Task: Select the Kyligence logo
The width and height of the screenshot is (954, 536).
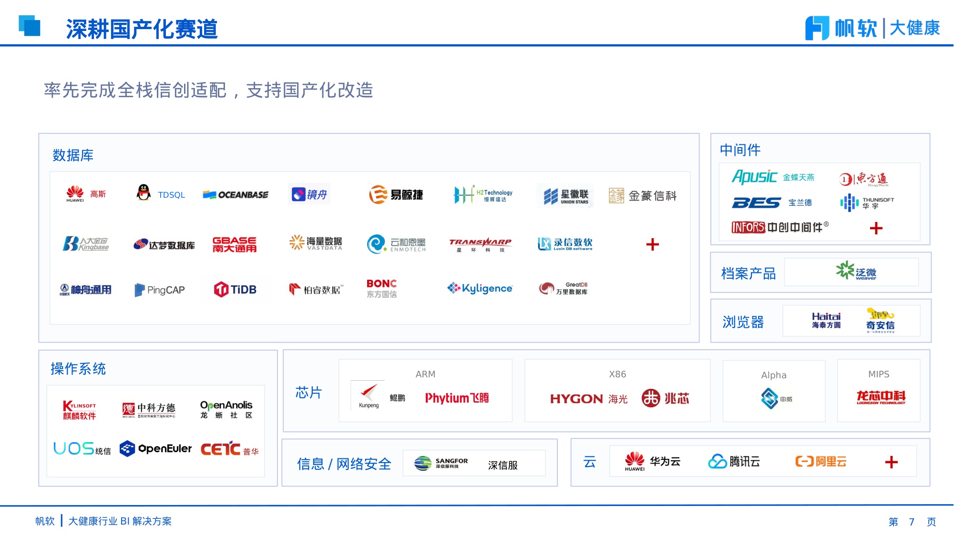Action: (x=479, y=288)
